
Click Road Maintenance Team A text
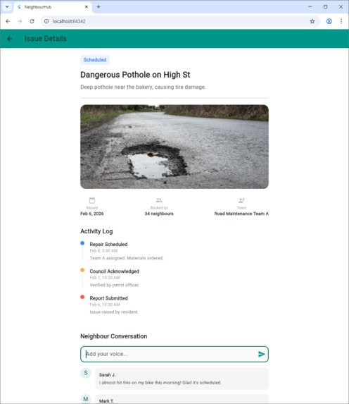(x=241, y=214)
